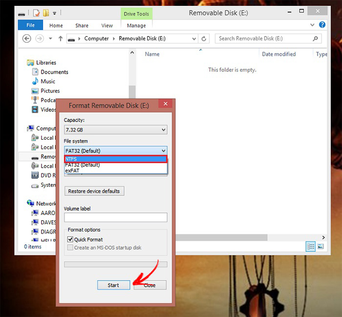Open the View ribbon tab
Screen dimensions: 342x317
107,25
